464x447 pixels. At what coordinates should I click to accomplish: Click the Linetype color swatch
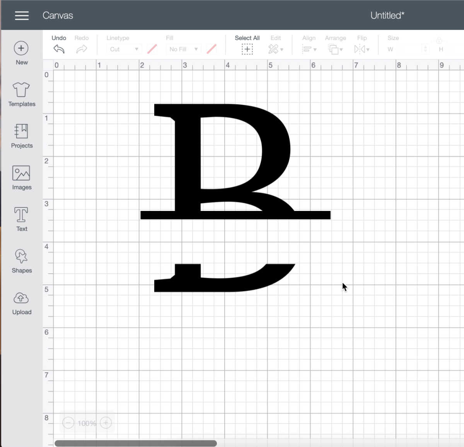click(152, 49)
